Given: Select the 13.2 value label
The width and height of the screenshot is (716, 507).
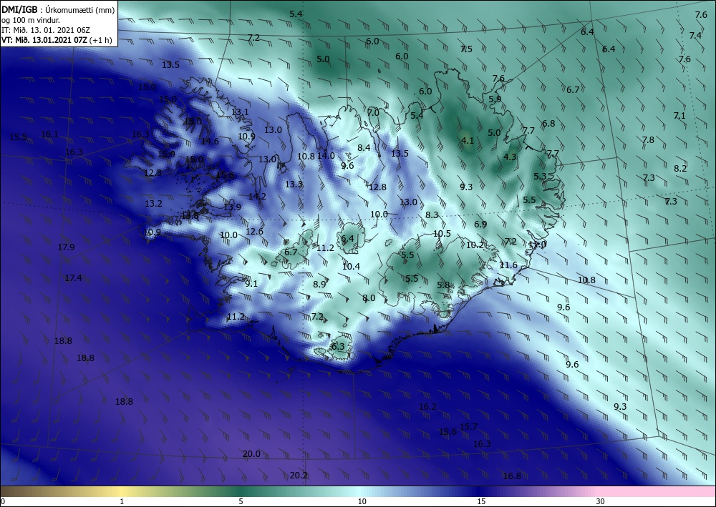Looking at the screenshot, I should click(x=153, y=204).
